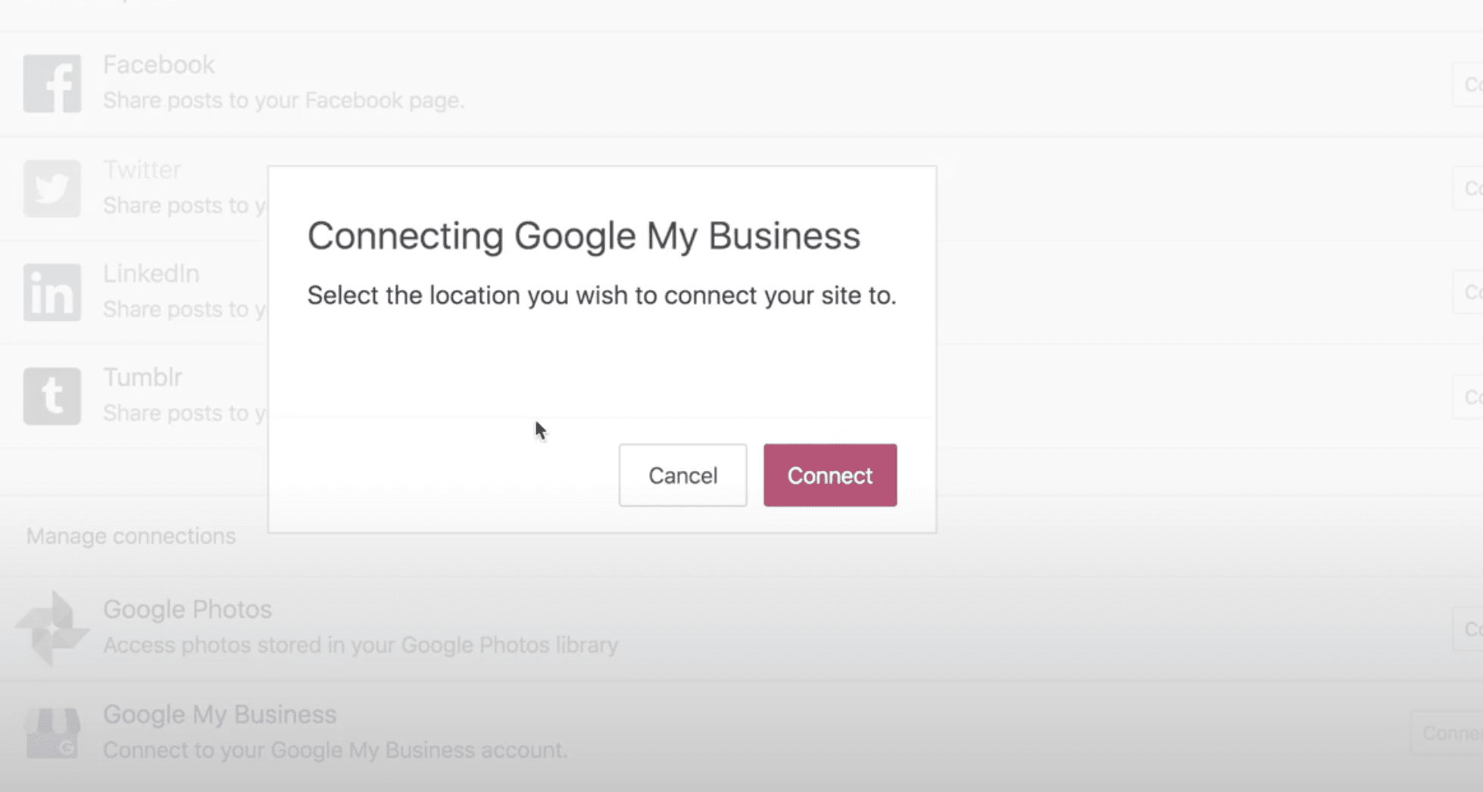Viewport: 1483px width, 792px height.
Task: Select the Tumblr service title
Action: click(143, 377)
